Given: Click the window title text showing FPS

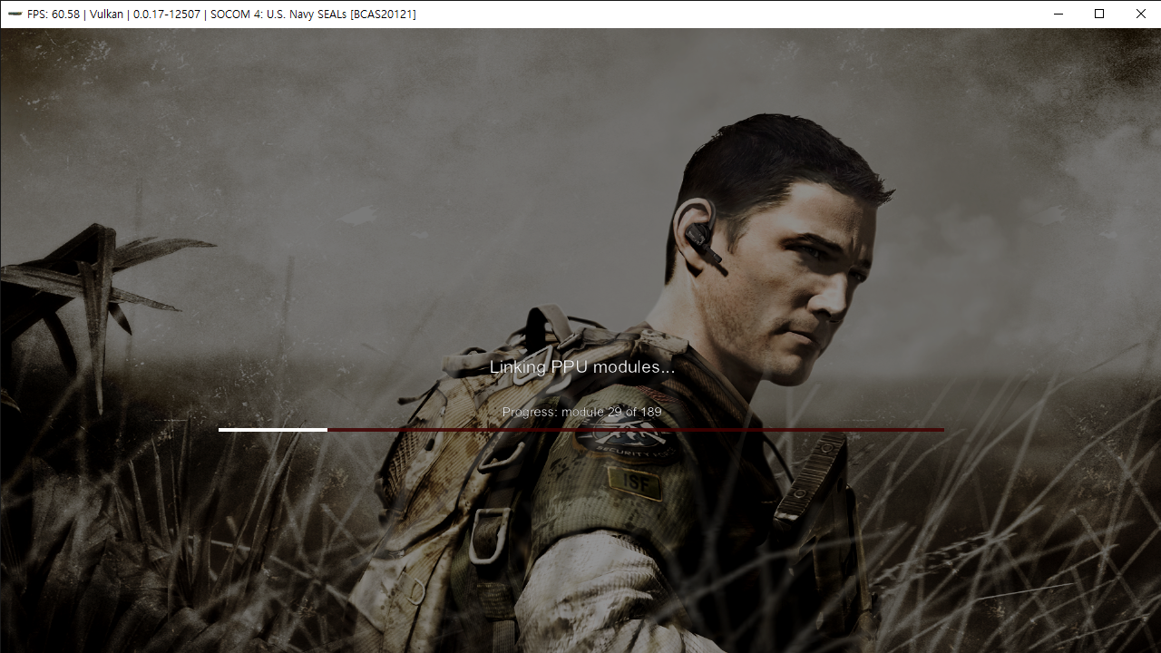Looking at the screenshot, I should tap(221, 15).
